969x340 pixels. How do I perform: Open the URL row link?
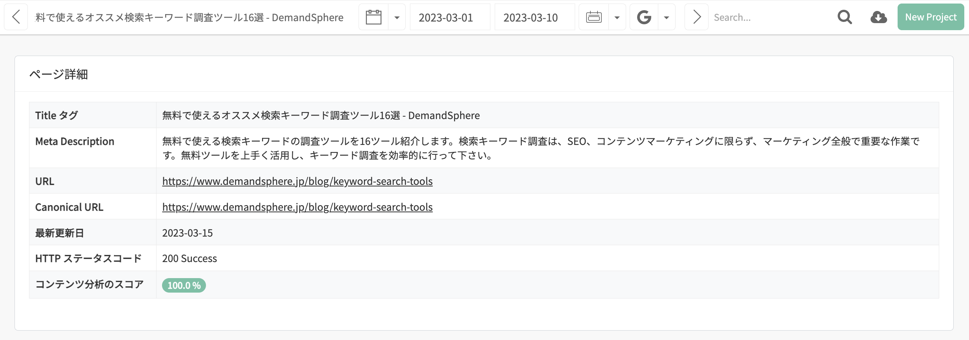(x=297, y=181)
